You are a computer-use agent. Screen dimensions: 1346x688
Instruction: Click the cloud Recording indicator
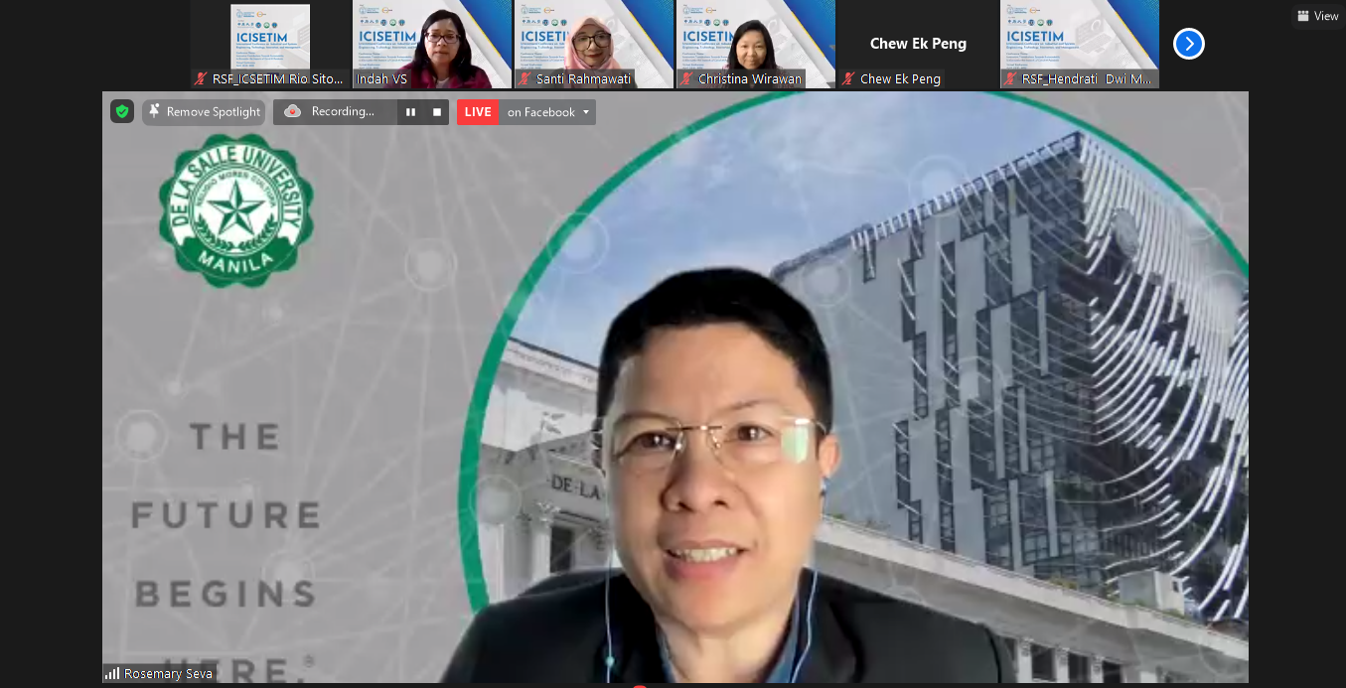pos(335,112)
